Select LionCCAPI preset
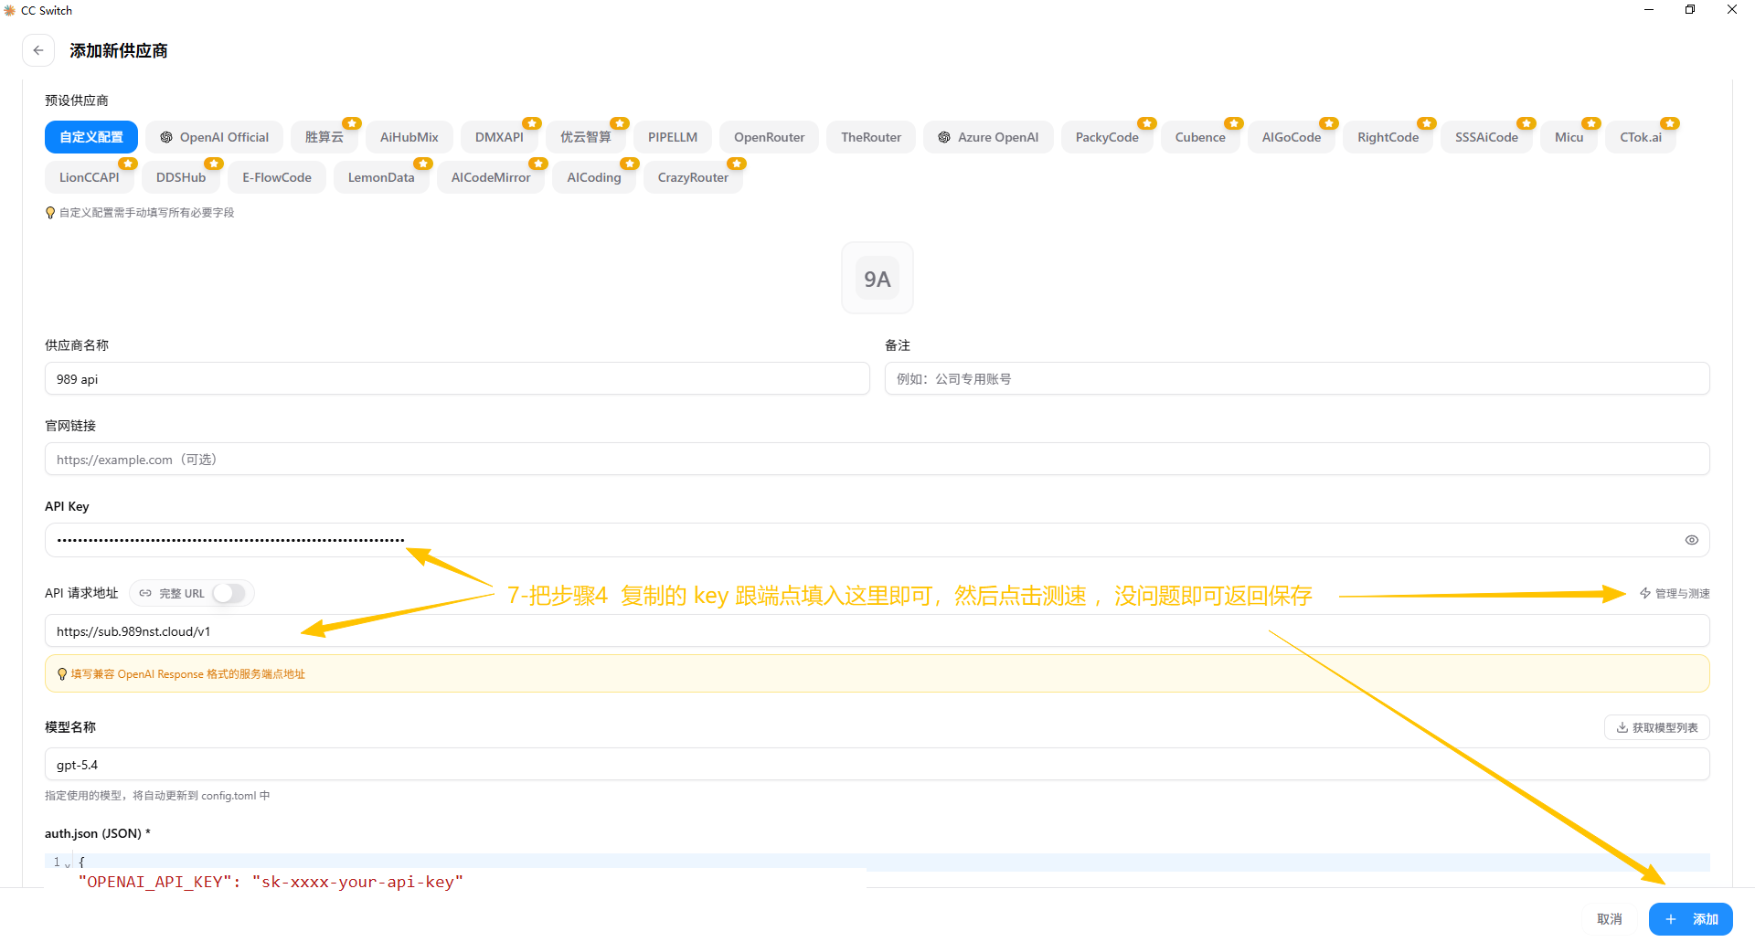Screen dimensions: 1755x942 [x=90, y=177]
